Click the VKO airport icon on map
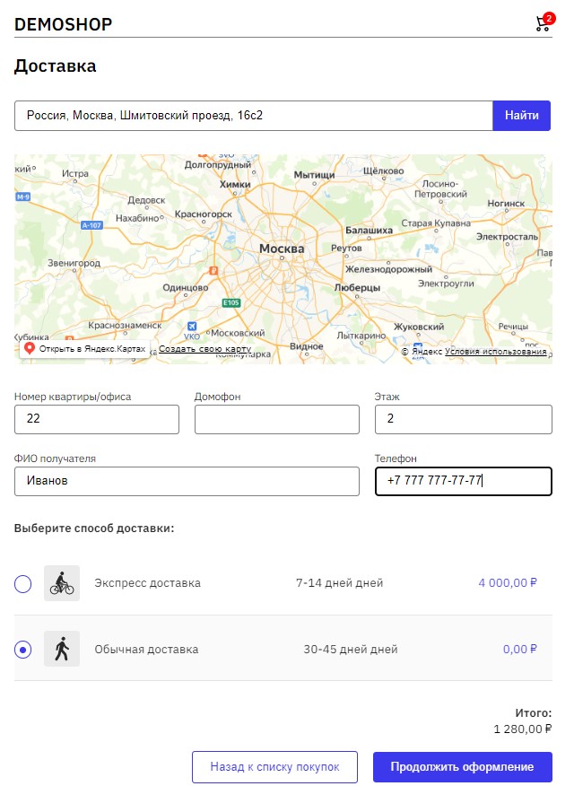 [192, 327]
